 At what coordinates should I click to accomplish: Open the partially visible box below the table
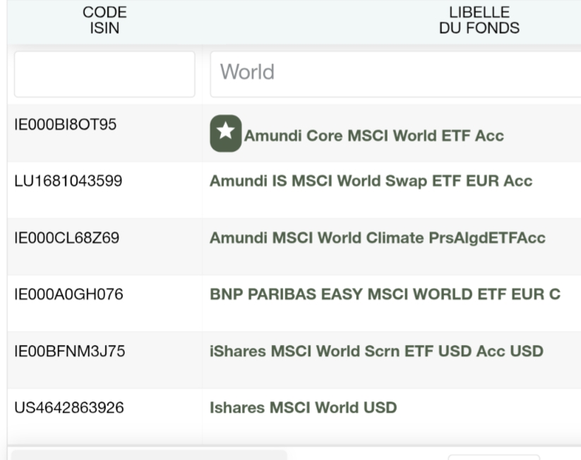pos(493,457)
